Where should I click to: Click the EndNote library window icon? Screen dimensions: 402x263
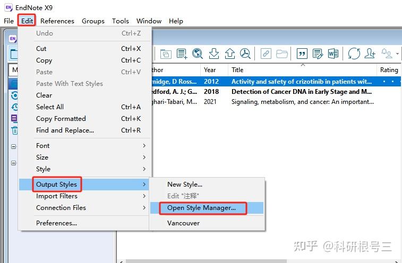(x=13, y=39)
